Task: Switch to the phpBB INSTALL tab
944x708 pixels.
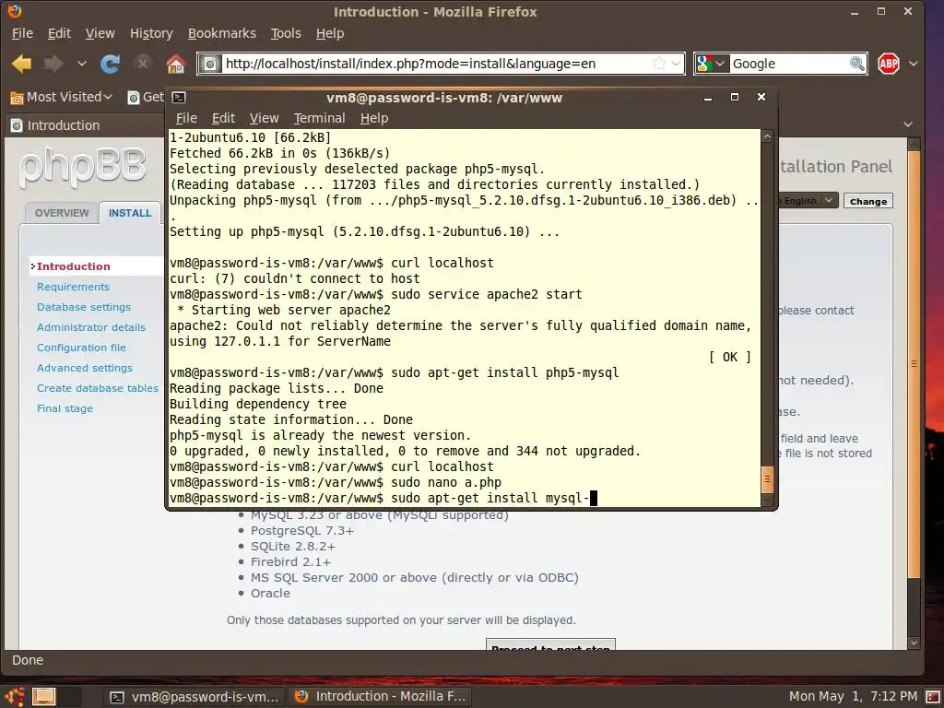Action: [x=130, y=213]
